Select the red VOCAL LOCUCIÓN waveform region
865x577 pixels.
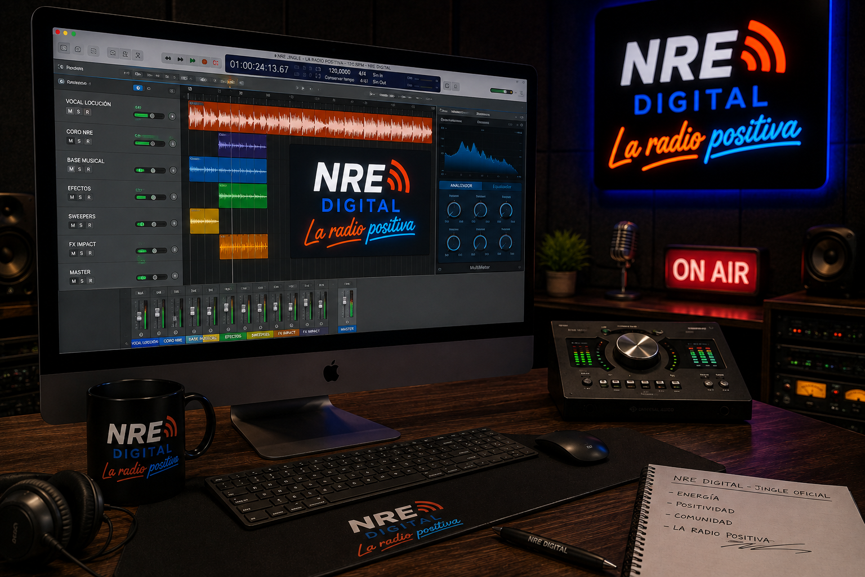[x=310, y=121]
